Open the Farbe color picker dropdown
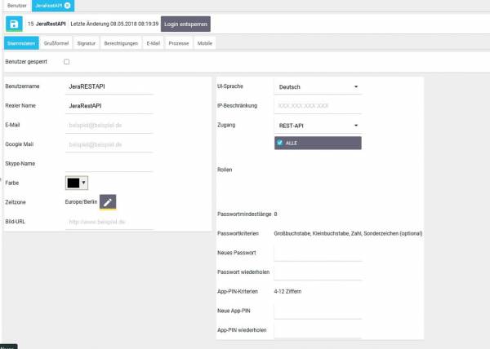 [77, 183]
